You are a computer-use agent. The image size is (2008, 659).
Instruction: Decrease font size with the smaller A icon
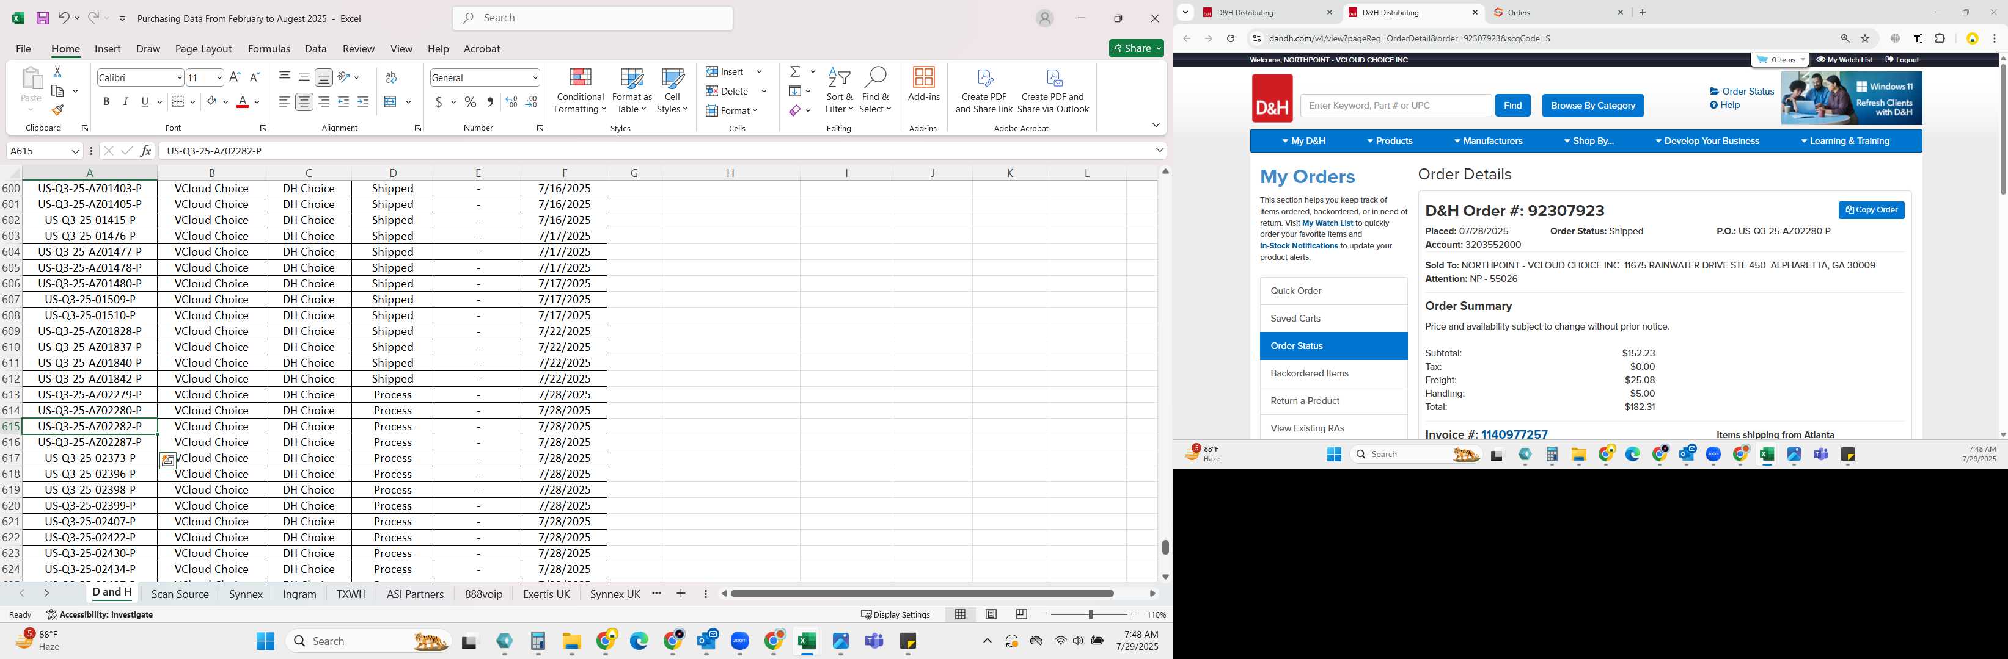tap(254, 77)
